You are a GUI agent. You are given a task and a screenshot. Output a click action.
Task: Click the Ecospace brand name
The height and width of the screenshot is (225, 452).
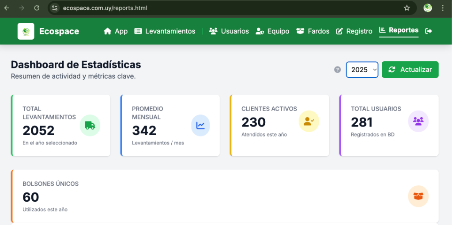[x=59, y=31]
